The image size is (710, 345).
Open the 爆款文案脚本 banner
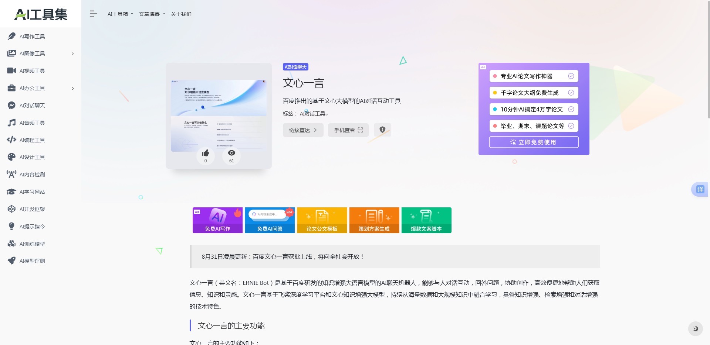[x=426, y=220]
